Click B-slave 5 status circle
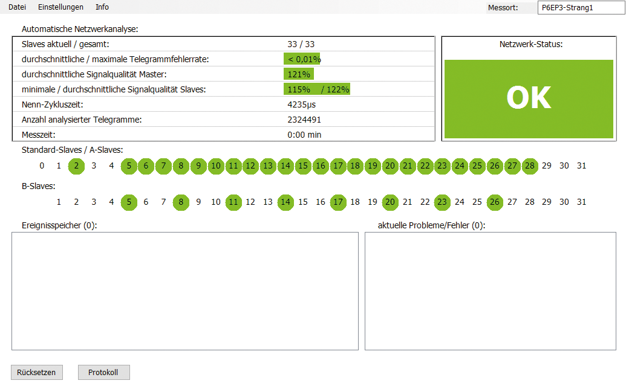Image resolution: width=626 pixels, height=392 pixels. coord(129,202)
